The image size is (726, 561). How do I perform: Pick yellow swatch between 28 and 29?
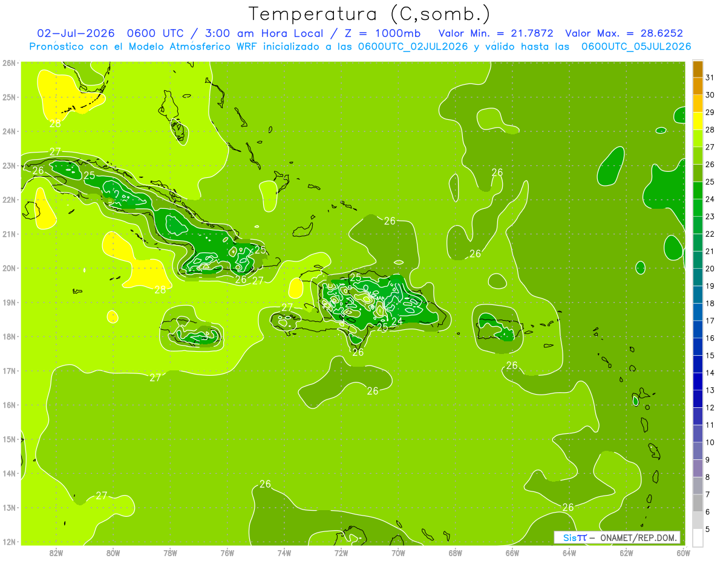(698, 121)
